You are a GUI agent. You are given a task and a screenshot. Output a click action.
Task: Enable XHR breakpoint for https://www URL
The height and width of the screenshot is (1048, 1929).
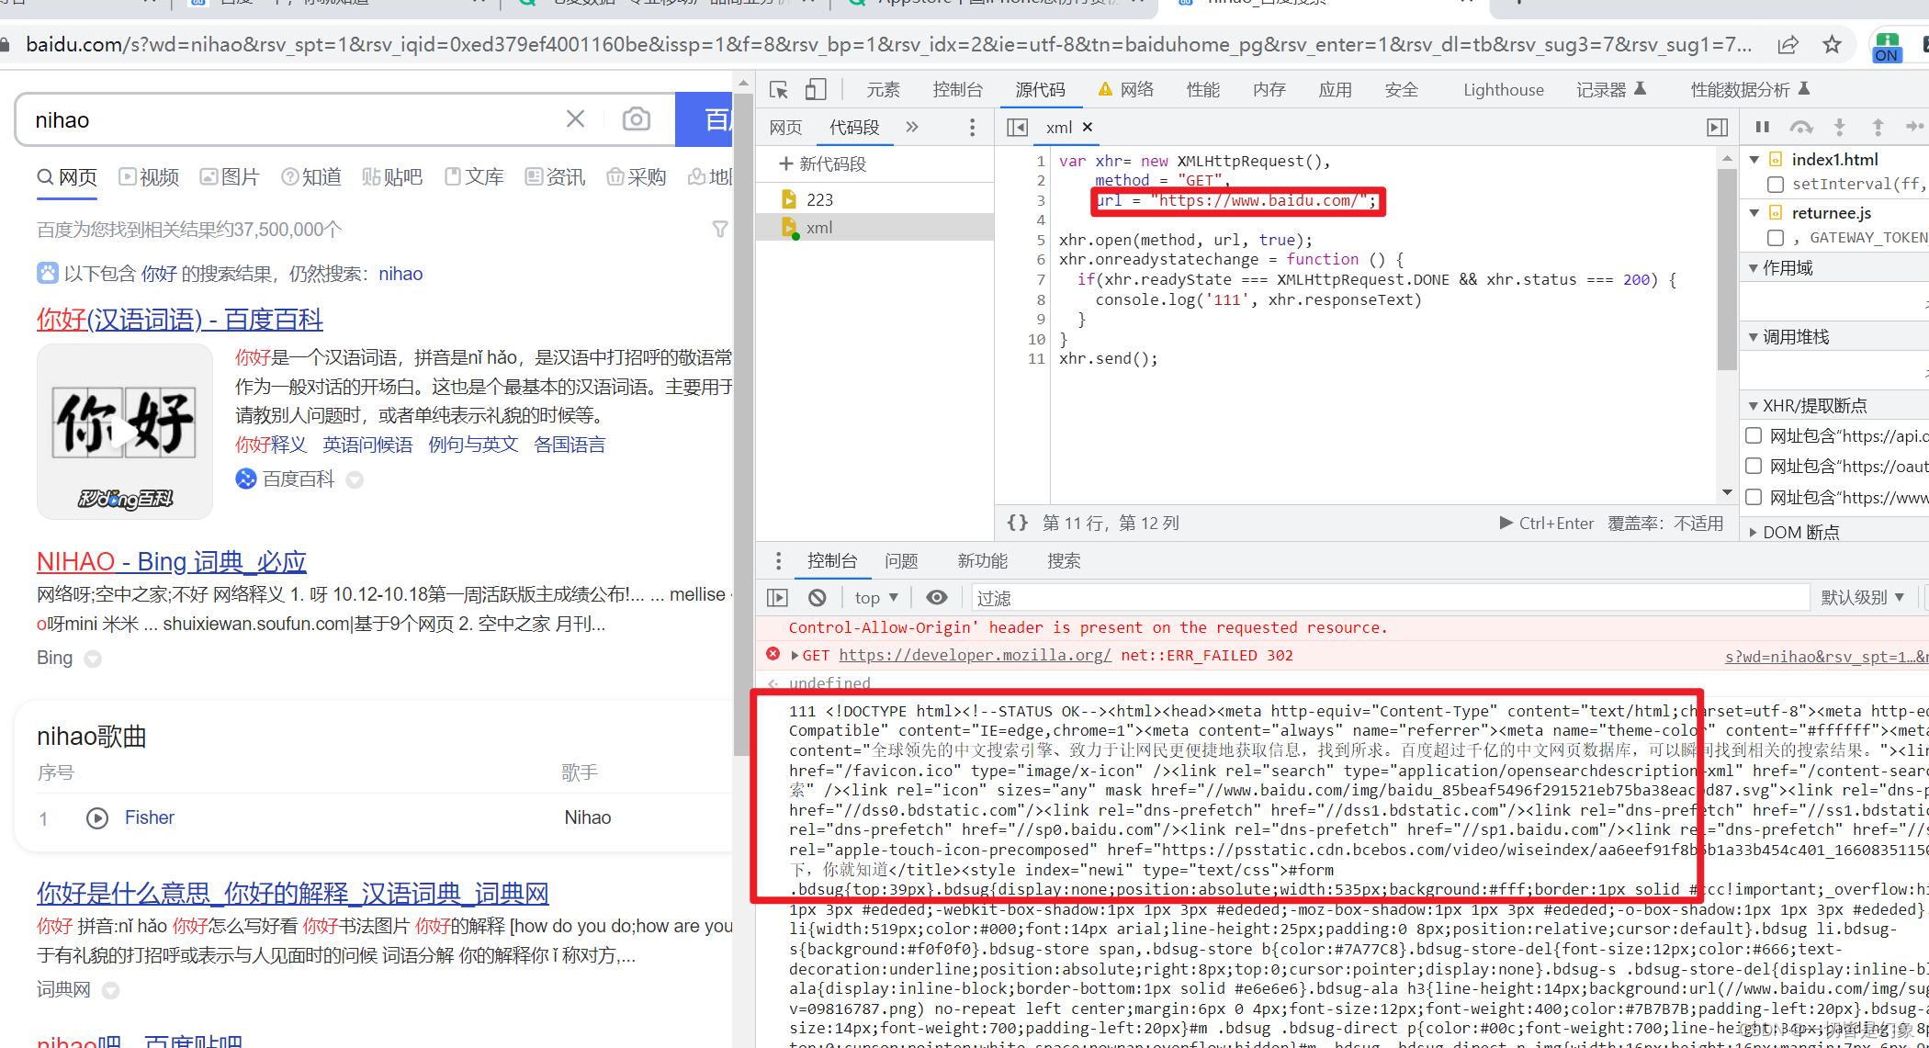(x=1754, y=497)
